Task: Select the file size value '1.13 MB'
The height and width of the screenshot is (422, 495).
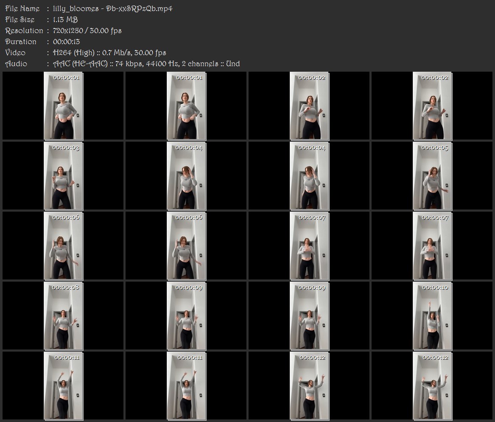Action: (65, 20)
